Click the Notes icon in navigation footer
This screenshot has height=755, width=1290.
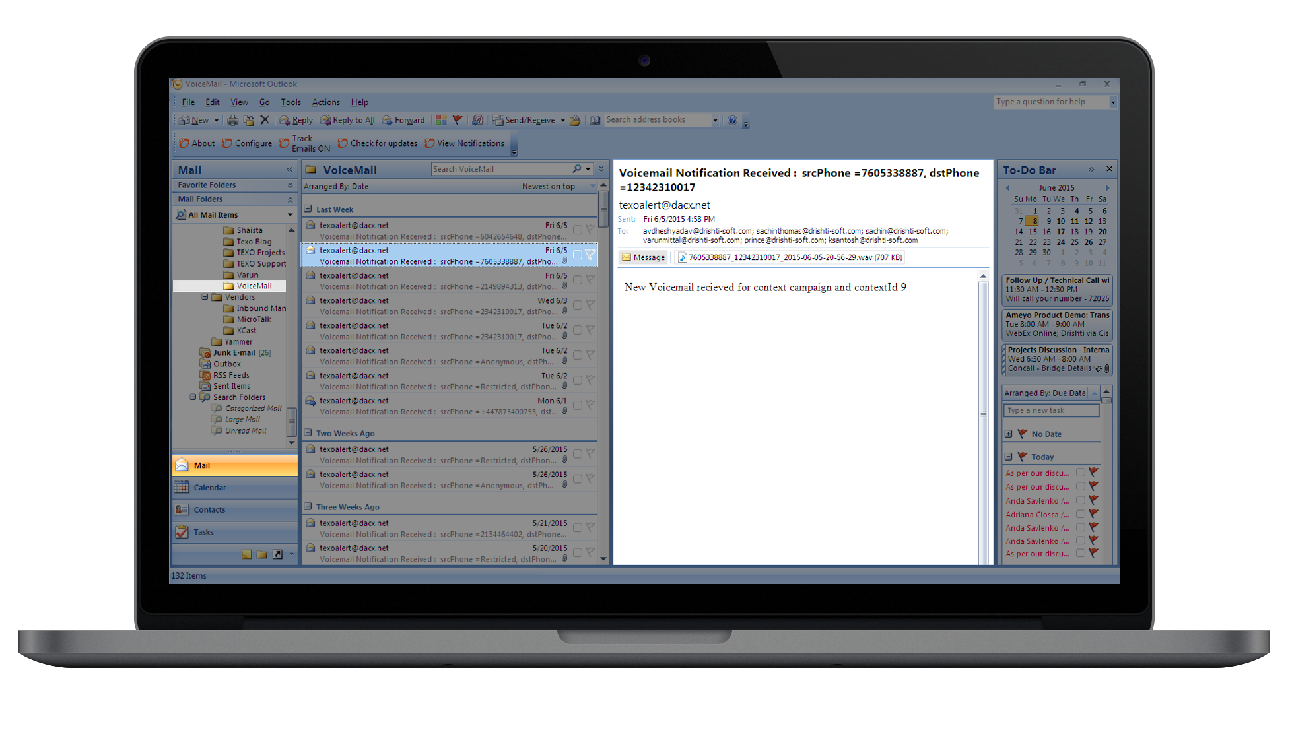click(246, 554)
